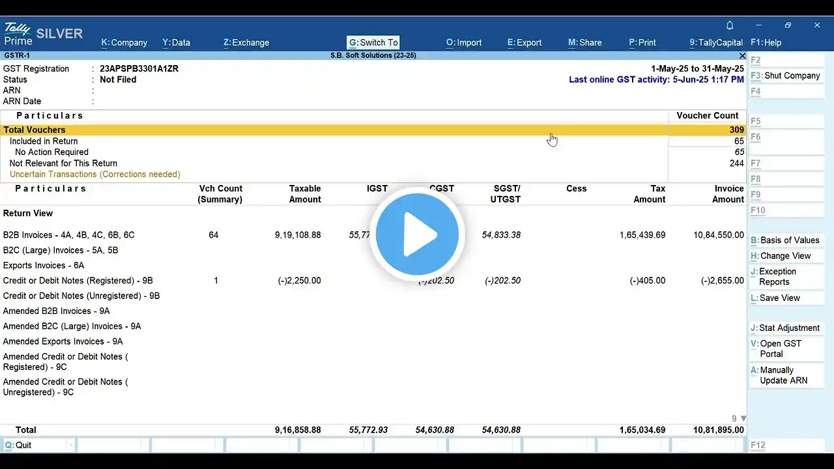Click the Tally Prime logo

[18, 35]
